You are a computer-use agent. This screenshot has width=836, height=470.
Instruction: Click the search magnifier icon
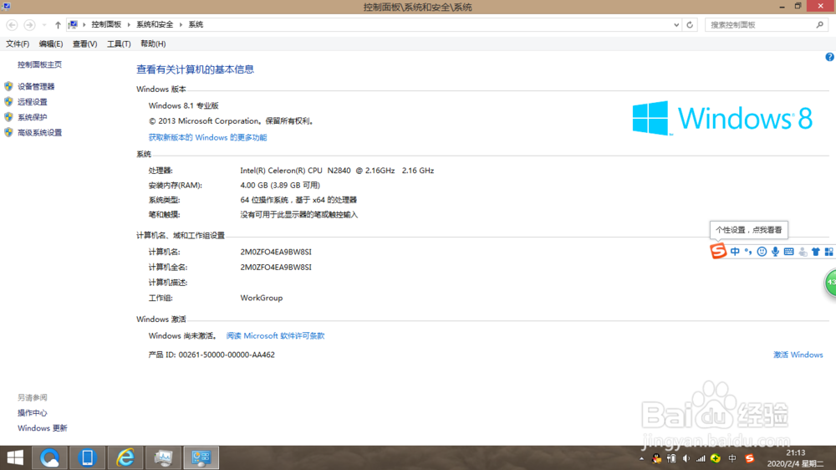pyautogui.click(x=820, y=24)
